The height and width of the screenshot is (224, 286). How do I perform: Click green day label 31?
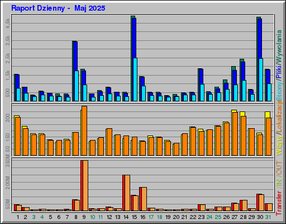pos(268,217)
